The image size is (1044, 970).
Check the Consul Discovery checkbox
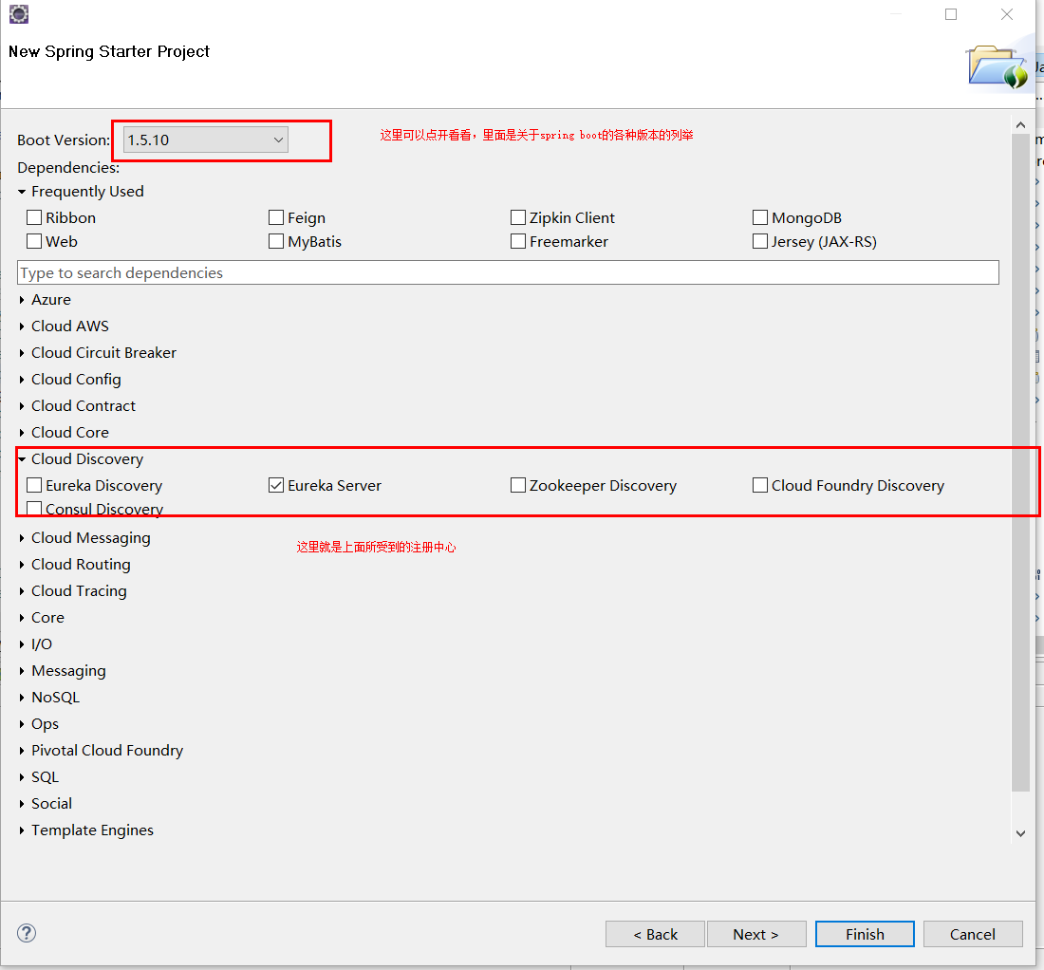(34, 508)
